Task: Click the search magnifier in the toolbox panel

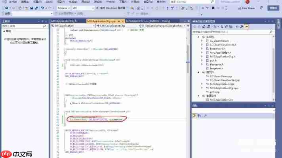Action: [x=44, y=26]
